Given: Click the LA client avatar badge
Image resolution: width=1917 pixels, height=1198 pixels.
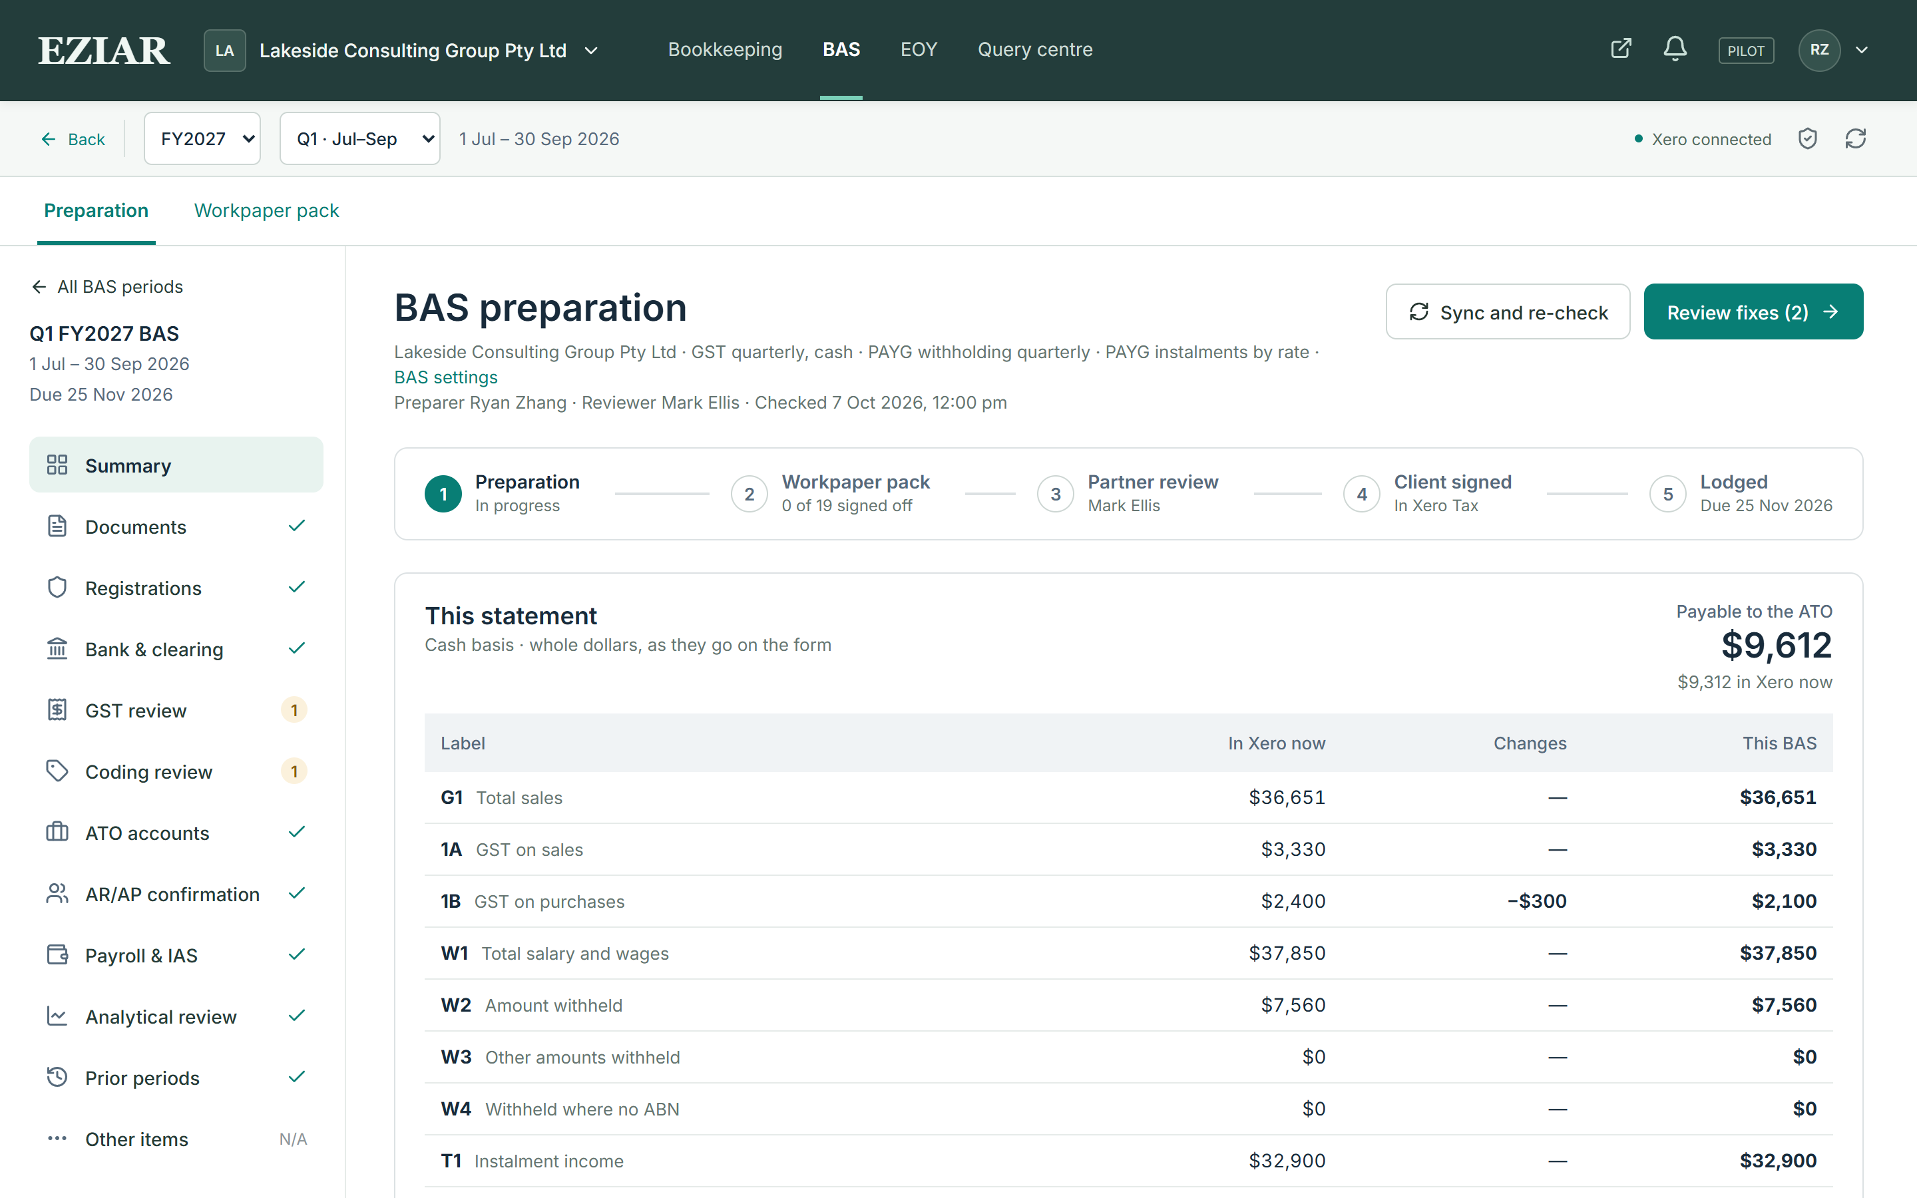Looking at the screenshot, I should point(224,50).
